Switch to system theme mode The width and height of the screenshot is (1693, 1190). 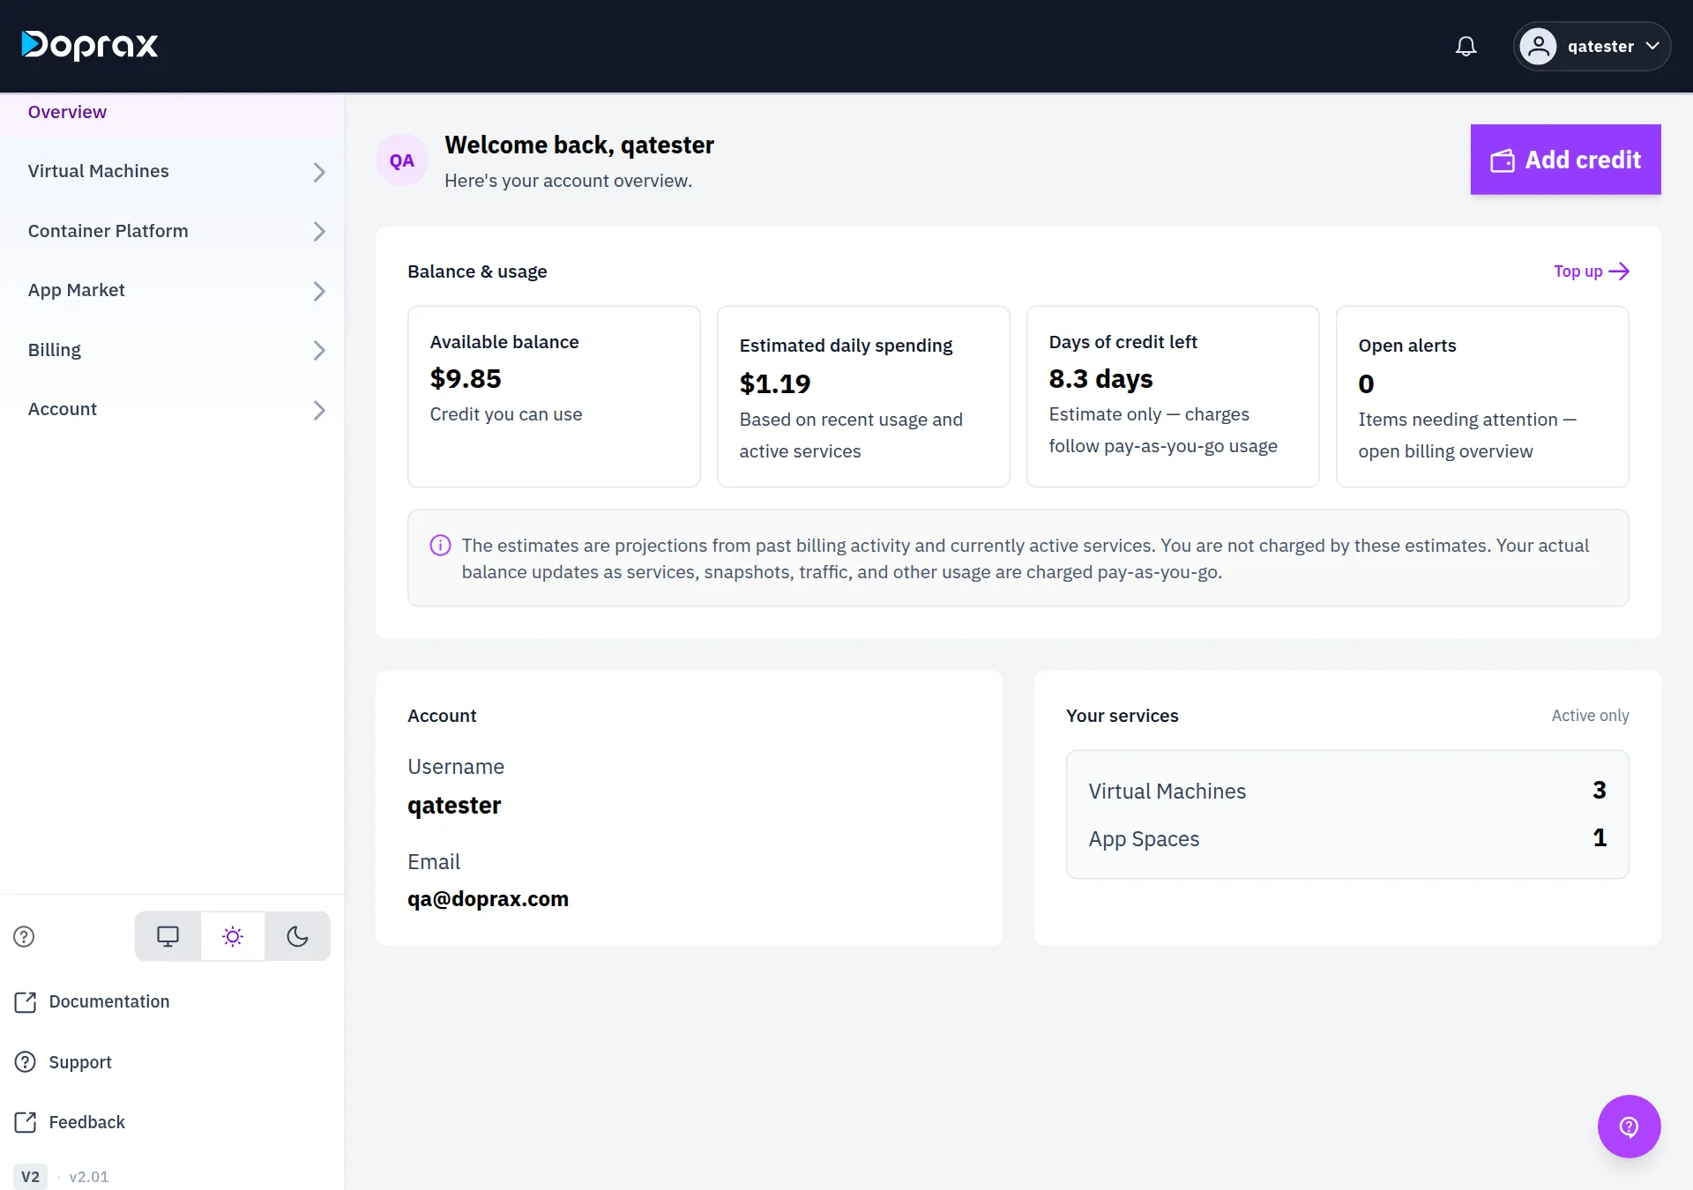pyautogui.click(x=168, y=936)
